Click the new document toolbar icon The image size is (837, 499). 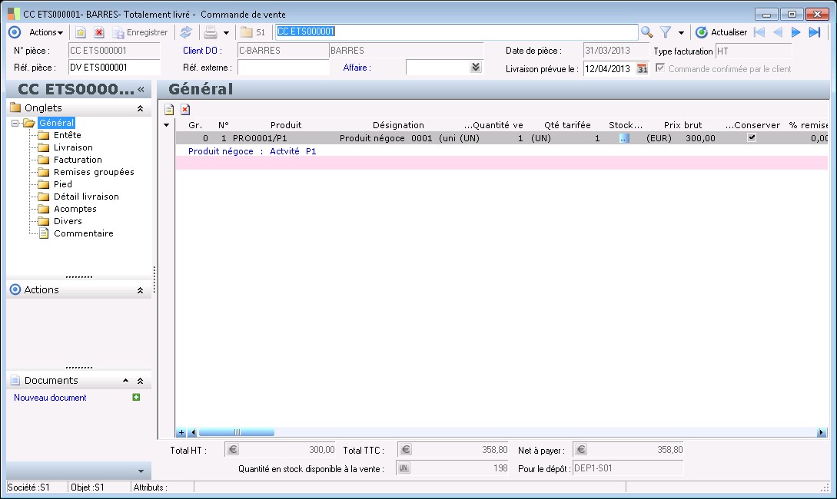tap(80, 32)
